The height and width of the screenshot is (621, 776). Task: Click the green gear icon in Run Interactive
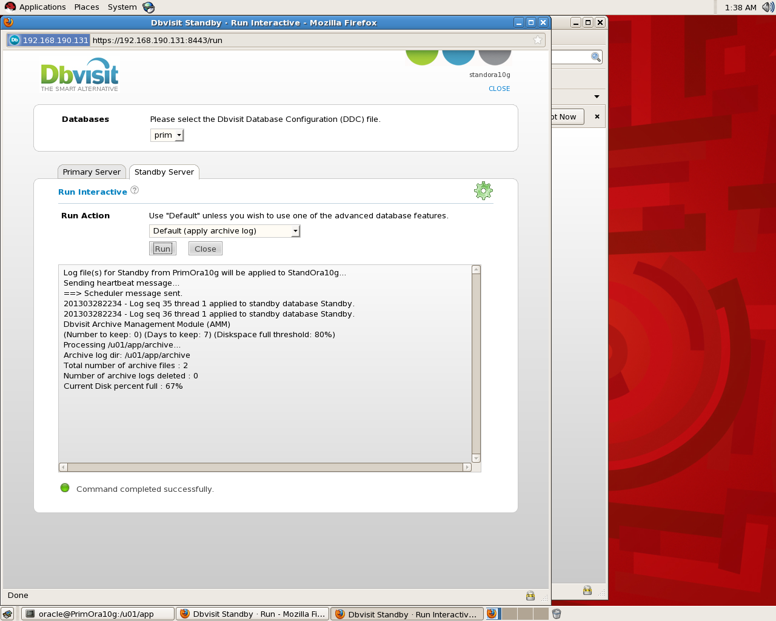tap(483, 191)
